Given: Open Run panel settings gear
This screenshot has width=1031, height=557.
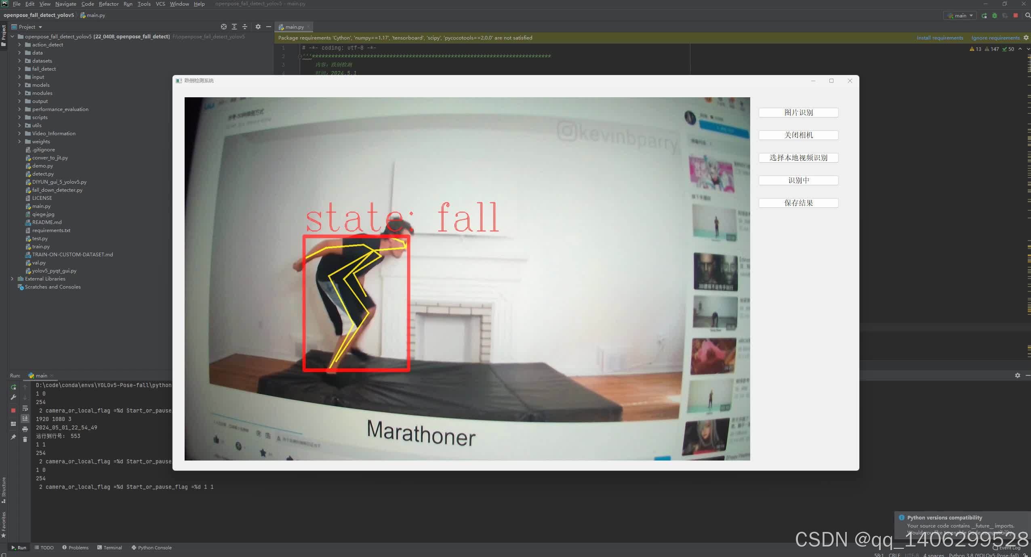Looking at the screenshot, I should pos(1018,375).
